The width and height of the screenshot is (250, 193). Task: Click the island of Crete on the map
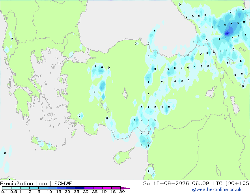(x=44, y=144)
